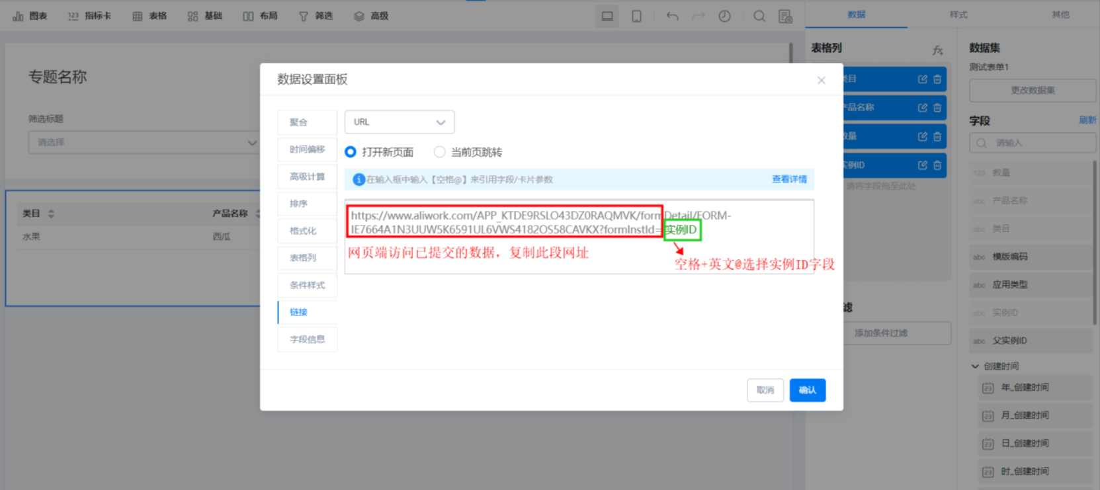The image size is (1100, 490).
Task: Open search via the magnifier icon
Action: [x=759, y=16]
